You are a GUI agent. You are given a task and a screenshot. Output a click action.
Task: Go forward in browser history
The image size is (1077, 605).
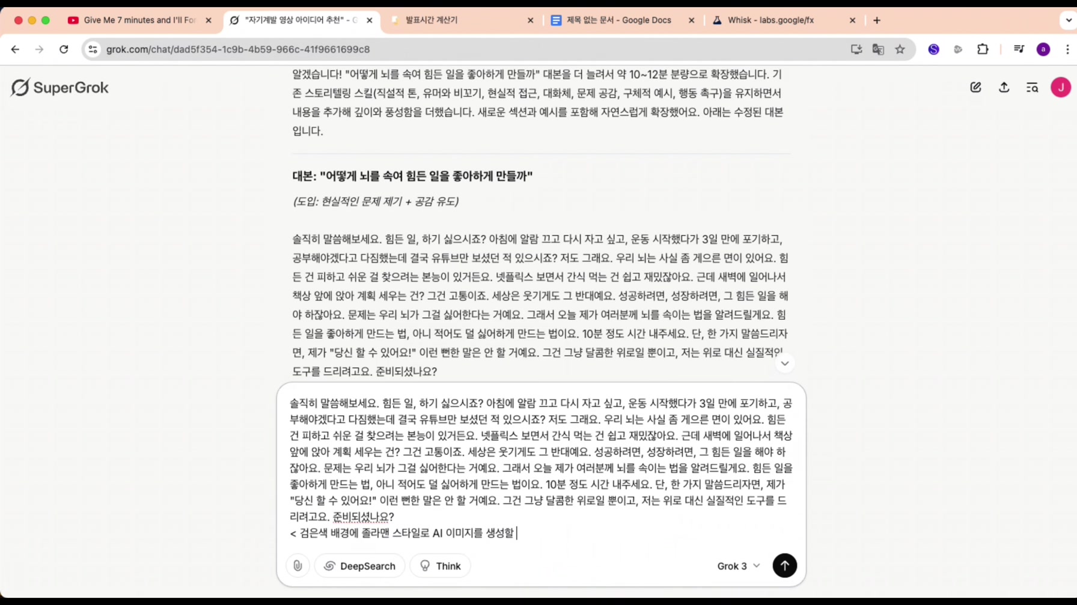[x=39, y=49]
